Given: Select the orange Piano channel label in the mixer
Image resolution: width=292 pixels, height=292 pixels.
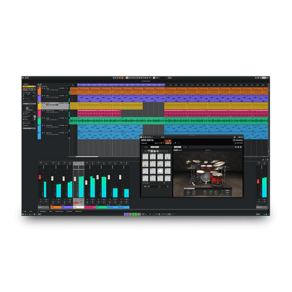Looking at the screenshot, I should [56, 207].
